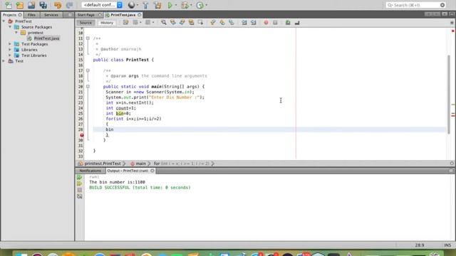This screenshot has height=256, width=456.
Task: Click the Undo arrow icon
Action: [x=58, y=5]
